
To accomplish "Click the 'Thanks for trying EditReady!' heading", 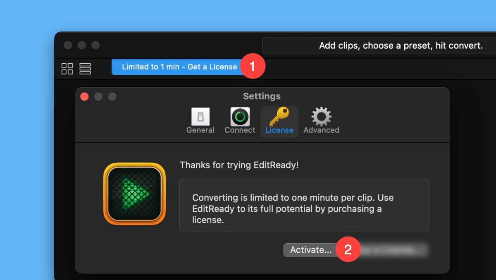I will tap(239, 165).
